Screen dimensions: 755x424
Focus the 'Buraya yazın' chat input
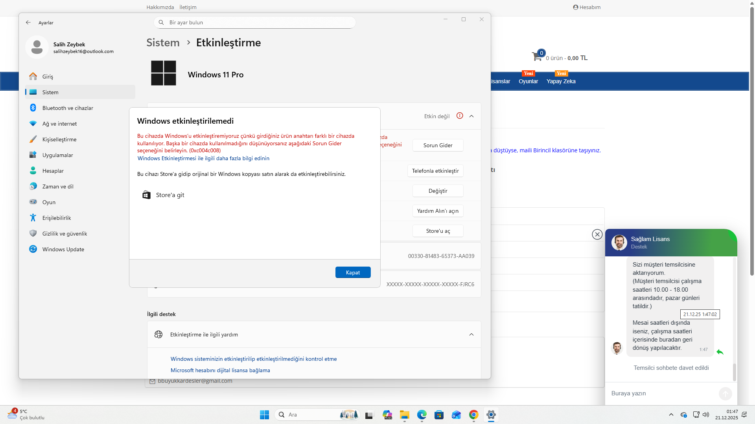pyautogui.click(x=663, y=393)
